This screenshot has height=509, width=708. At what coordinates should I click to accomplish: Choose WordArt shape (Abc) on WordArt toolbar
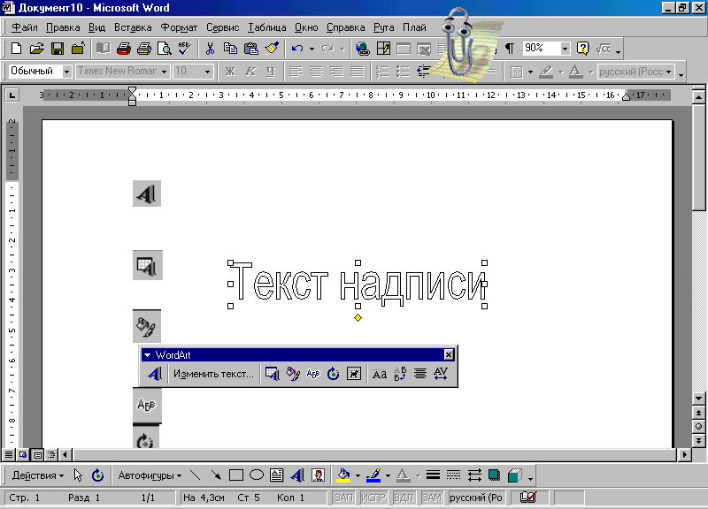tap(313, 374)
